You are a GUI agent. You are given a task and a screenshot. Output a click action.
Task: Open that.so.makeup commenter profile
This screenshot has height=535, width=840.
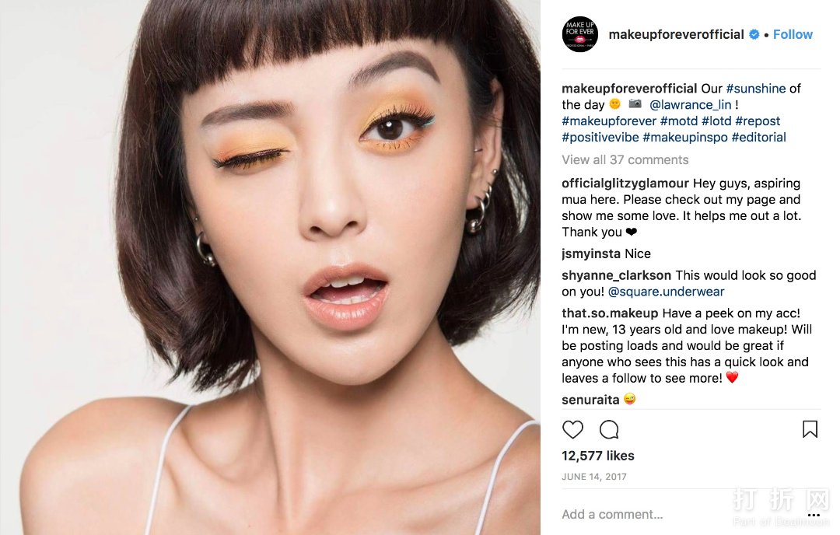point(610,313)
